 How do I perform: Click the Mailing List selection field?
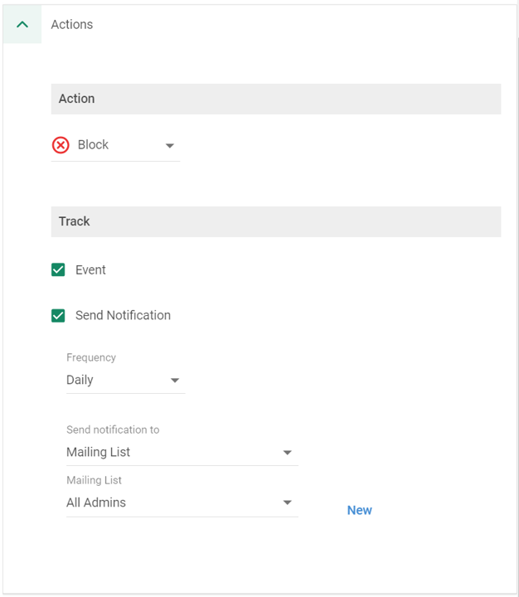tap(182, 453)
